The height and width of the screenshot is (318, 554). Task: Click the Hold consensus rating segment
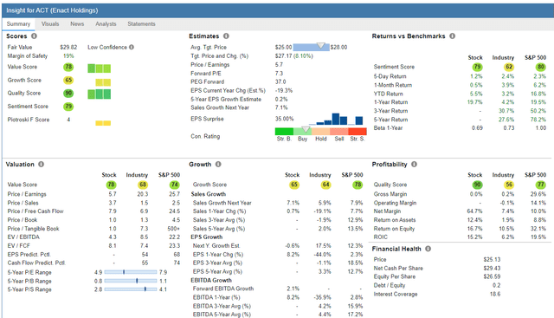321,132
